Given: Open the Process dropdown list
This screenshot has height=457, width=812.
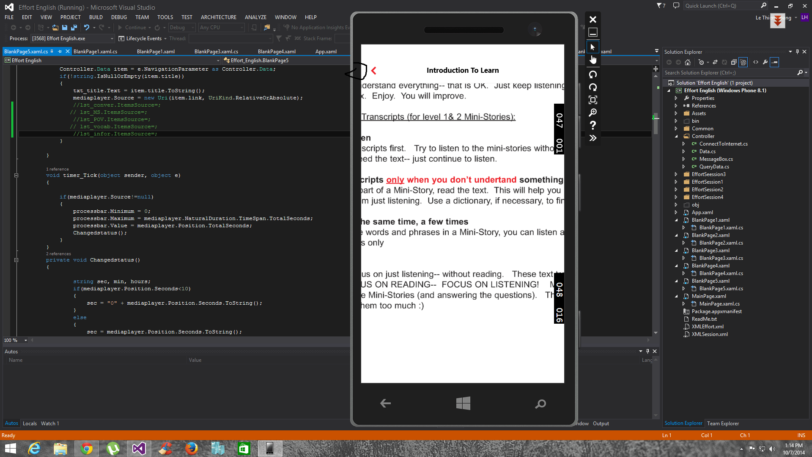Looking at the screenshot, I should tap(112, 39).
